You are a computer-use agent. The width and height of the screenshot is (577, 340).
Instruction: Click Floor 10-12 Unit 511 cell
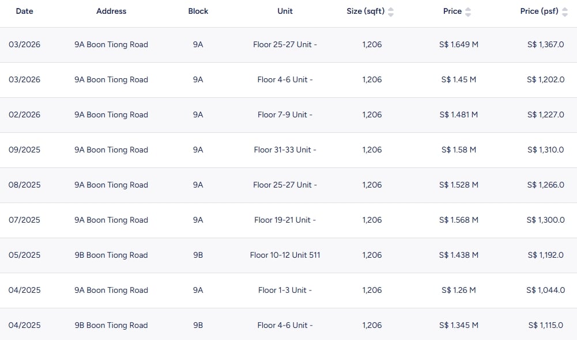click(x=285, y=255)
